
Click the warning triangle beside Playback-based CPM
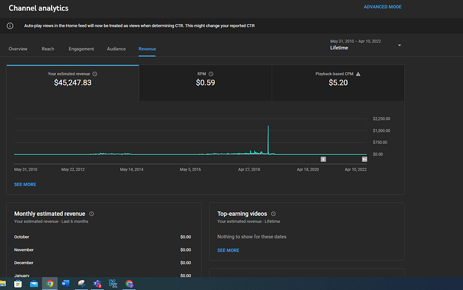click(x=358, y=74)
